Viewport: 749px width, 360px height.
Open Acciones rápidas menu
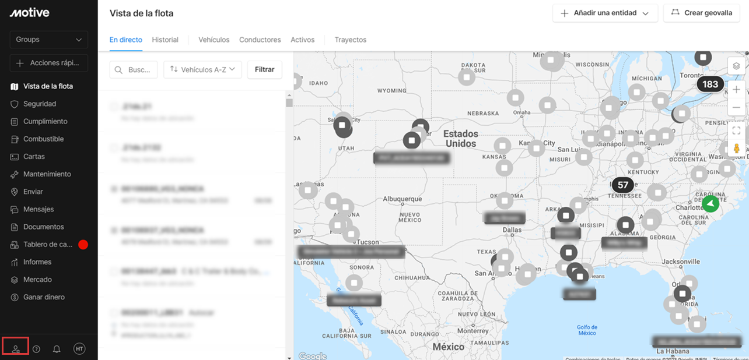(49, 63)
